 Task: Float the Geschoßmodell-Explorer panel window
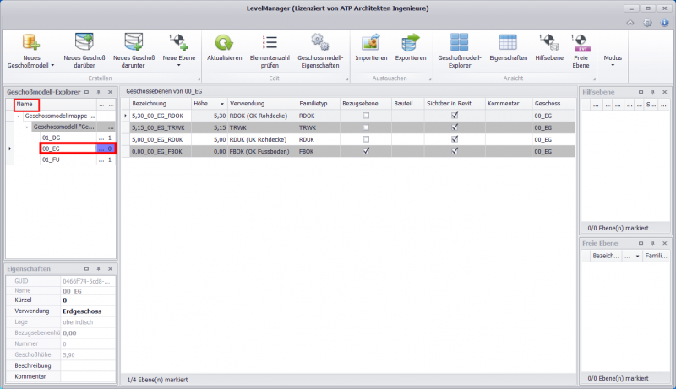point(87,92)
